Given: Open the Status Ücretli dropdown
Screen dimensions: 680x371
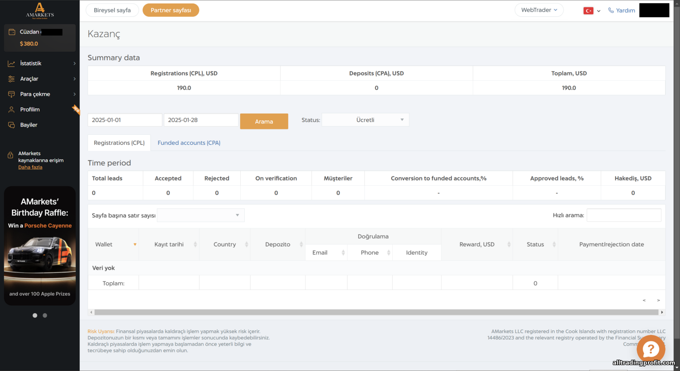Looking at the screenshot, I should point(365,120).
